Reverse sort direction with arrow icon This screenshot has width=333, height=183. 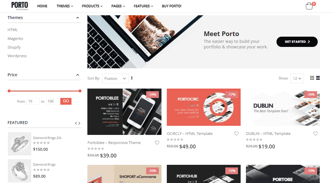132,78
